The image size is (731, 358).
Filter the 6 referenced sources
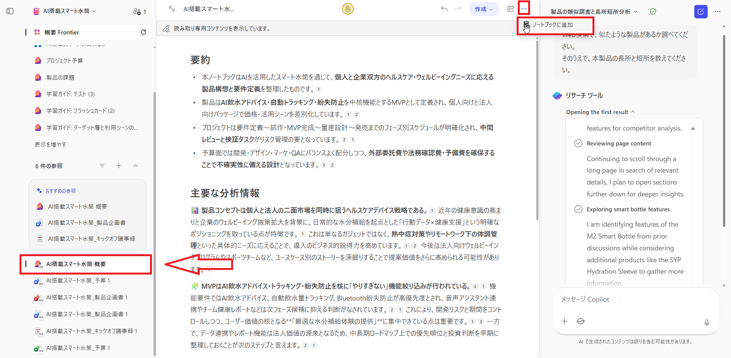click(x=102, y=166)
